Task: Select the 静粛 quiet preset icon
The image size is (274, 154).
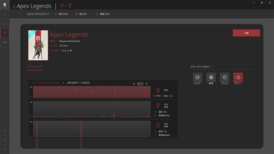Action: (x=211, y=77)
